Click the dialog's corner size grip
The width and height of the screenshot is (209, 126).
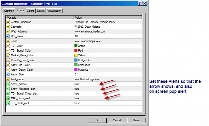(x=146, y=124)
